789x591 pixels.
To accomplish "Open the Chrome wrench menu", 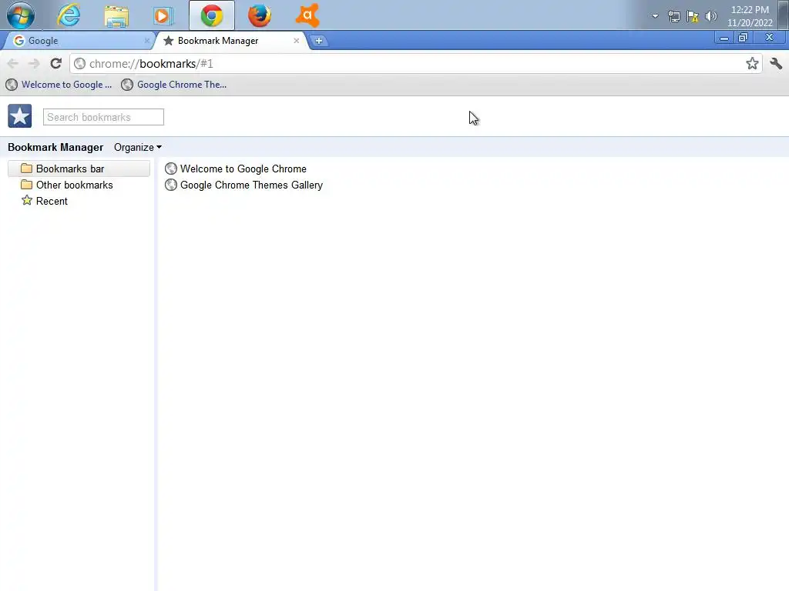I will coord(776,63).
